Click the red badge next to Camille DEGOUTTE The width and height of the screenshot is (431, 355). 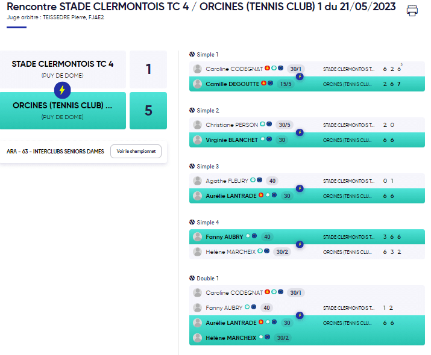click(x=263, y=83)
